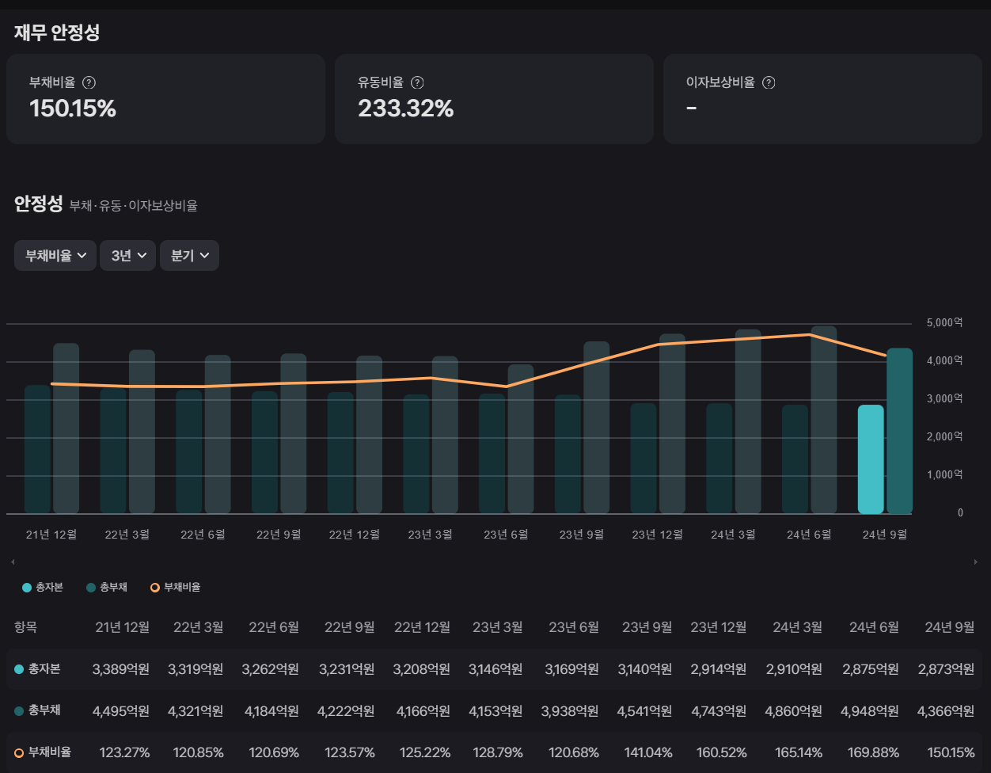Viewport: 991px width, 773px height.
Task: Click subtitle 부채·유동·이자보상비율
Action: click(x=133, y=206)
